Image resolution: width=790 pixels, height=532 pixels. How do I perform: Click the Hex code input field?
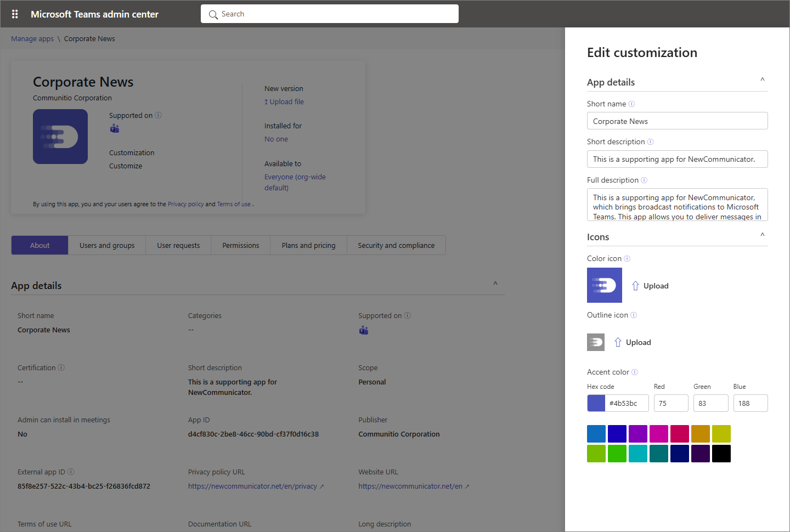(x=627, y=403)
